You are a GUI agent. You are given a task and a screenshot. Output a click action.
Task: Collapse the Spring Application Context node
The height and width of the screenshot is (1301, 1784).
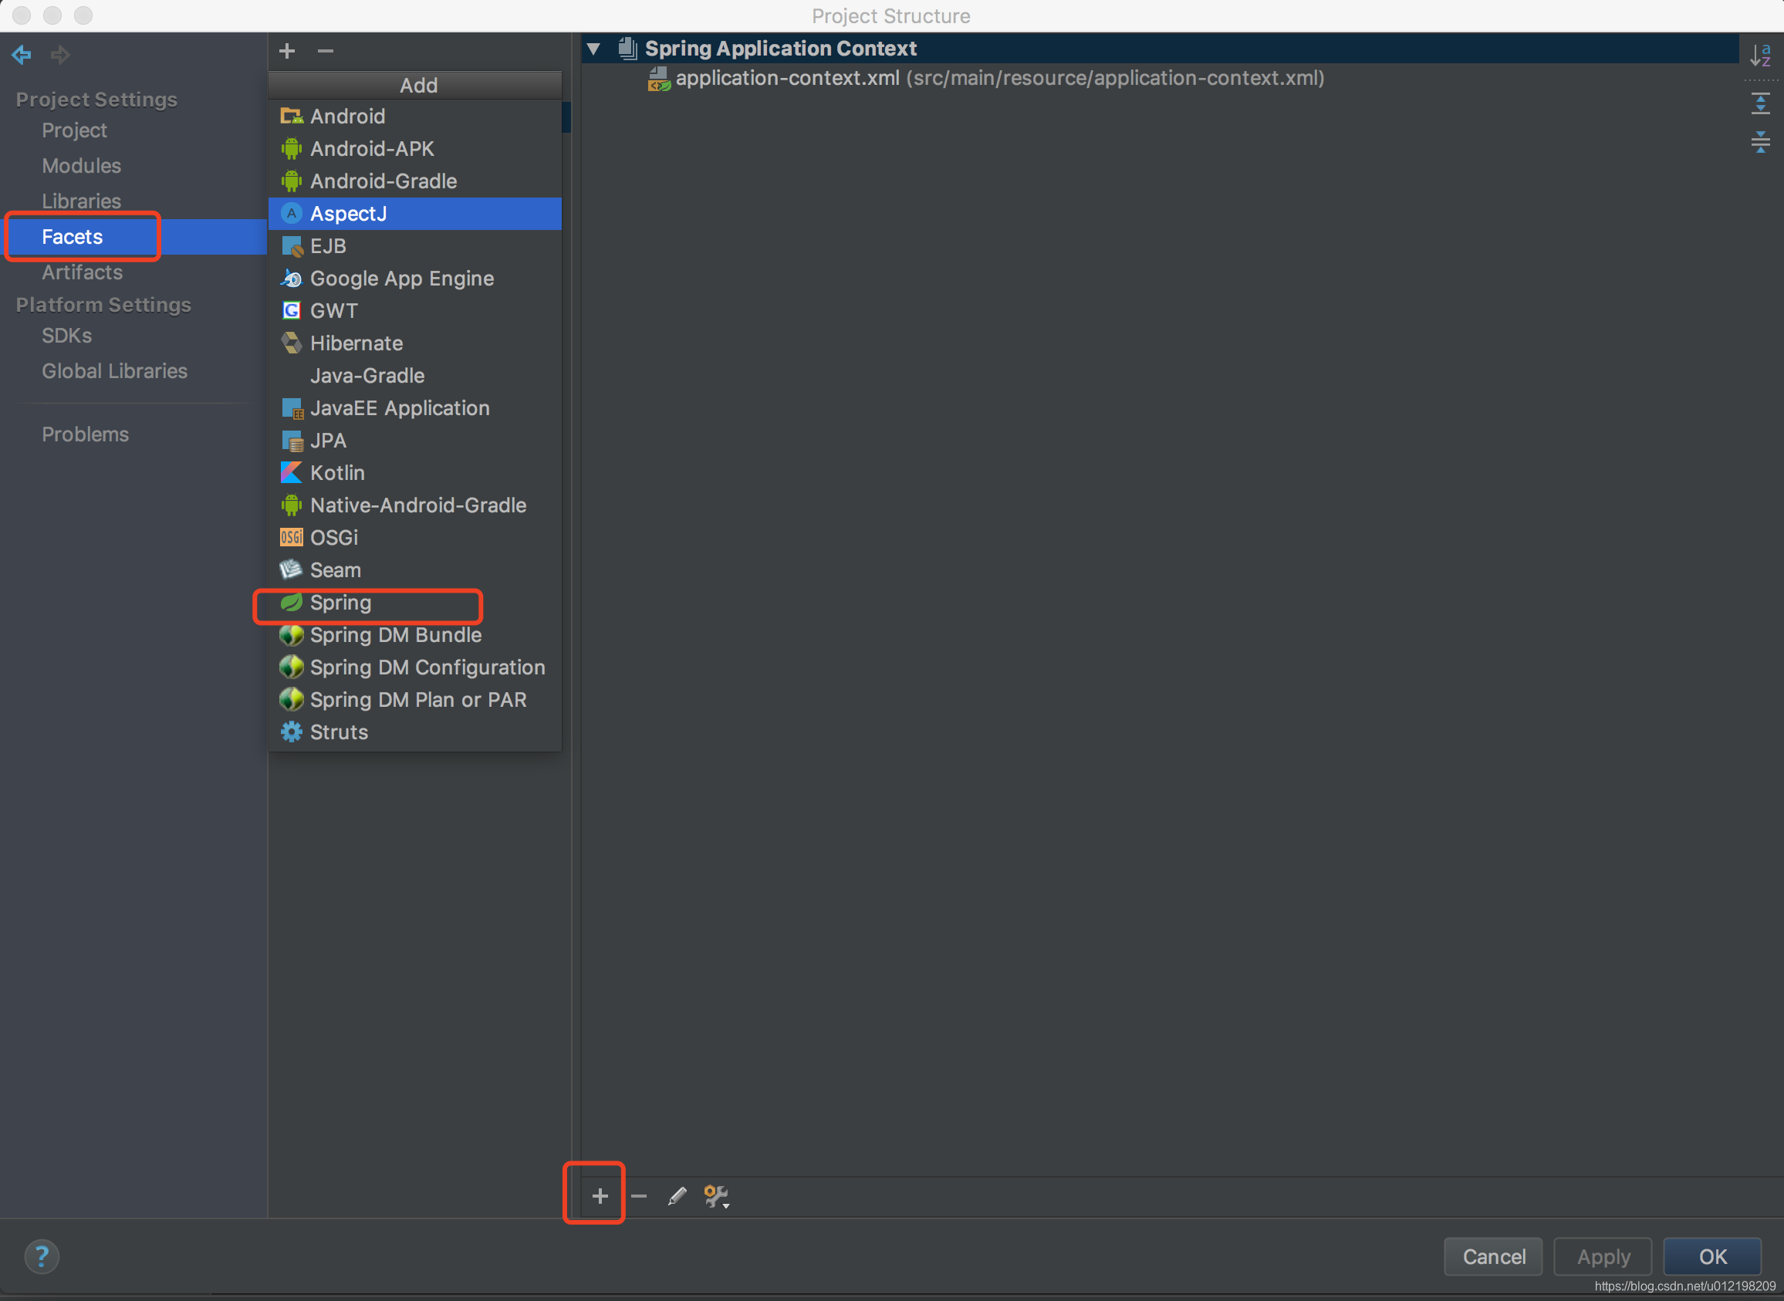593,49
